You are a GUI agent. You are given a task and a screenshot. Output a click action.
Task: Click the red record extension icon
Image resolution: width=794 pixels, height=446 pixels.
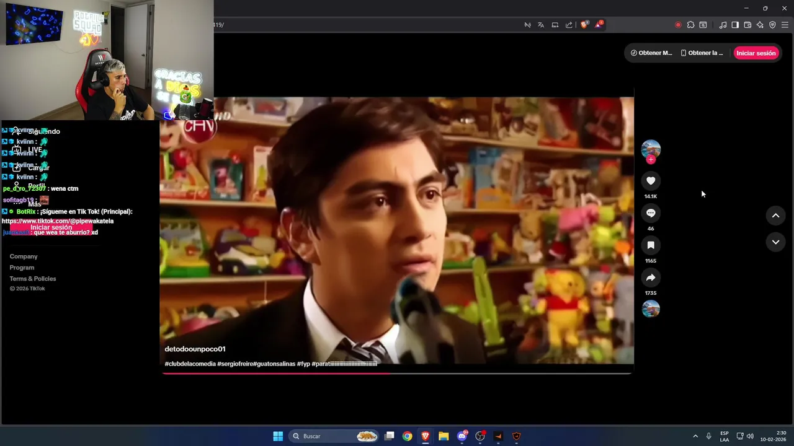point(678,25)
